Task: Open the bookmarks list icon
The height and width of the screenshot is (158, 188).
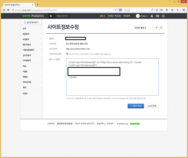Action: pyautogui.click(x=162, y=10)
